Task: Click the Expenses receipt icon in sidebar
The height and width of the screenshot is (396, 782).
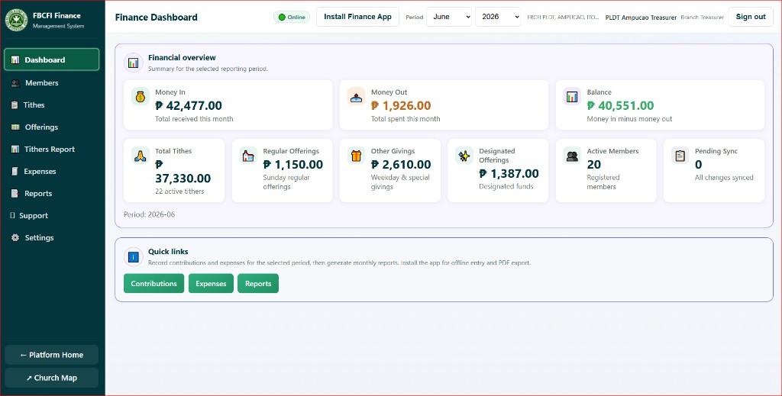Action: point(15,172)
